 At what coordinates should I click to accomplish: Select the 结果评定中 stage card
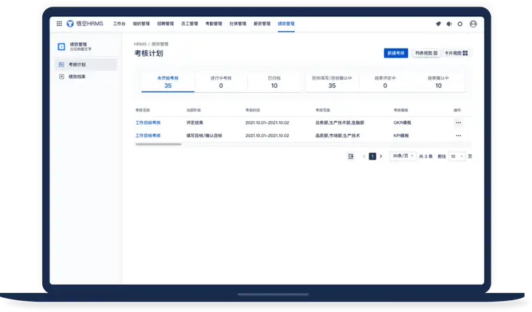click(x=385, y=82)
